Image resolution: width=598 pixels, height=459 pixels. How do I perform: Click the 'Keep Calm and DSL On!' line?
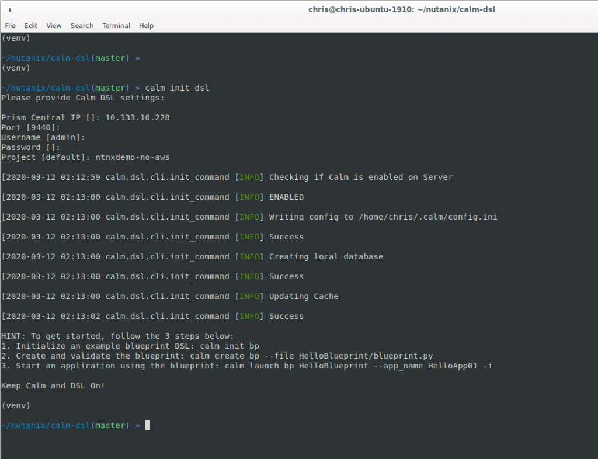53,385
